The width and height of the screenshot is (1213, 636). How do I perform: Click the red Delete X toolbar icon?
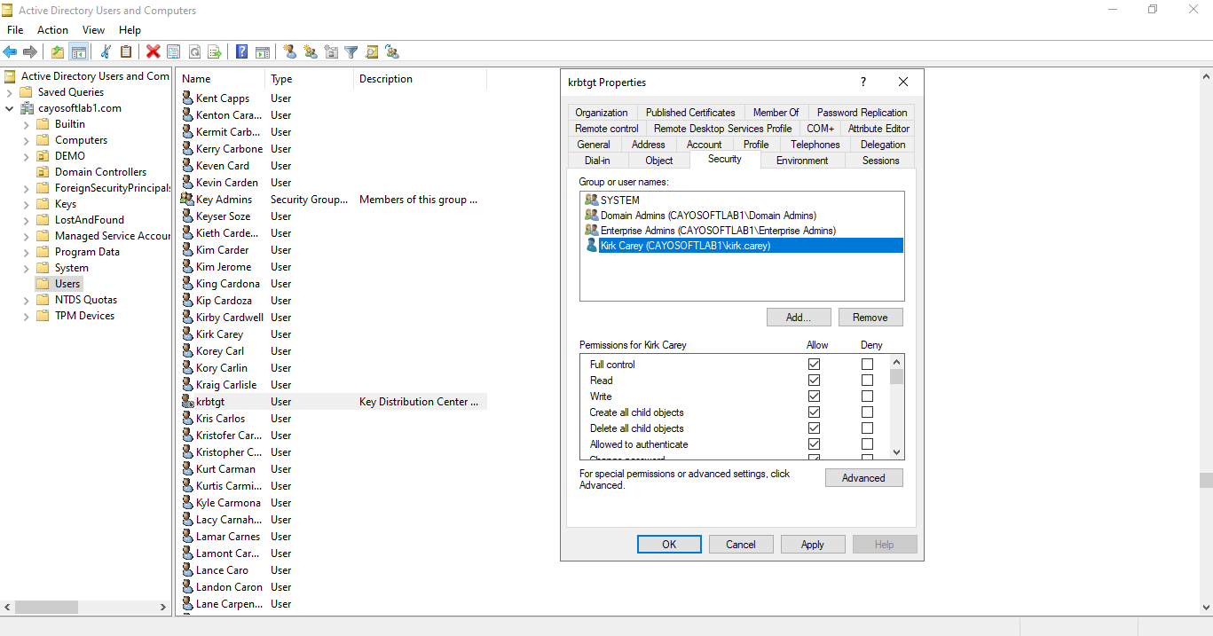(153, 52)
